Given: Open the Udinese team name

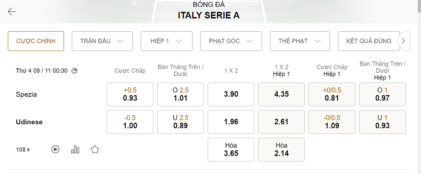Looking at the screenshot, I should pos(29,122).
